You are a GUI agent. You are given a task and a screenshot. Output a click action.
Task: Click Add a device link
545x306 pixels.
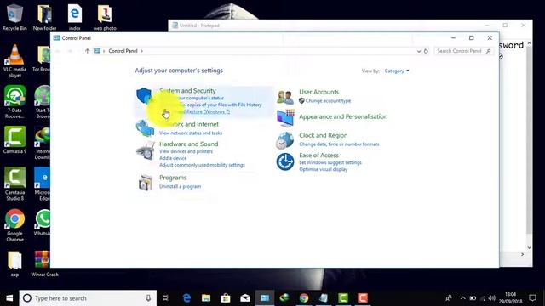[x=173, y=158]
